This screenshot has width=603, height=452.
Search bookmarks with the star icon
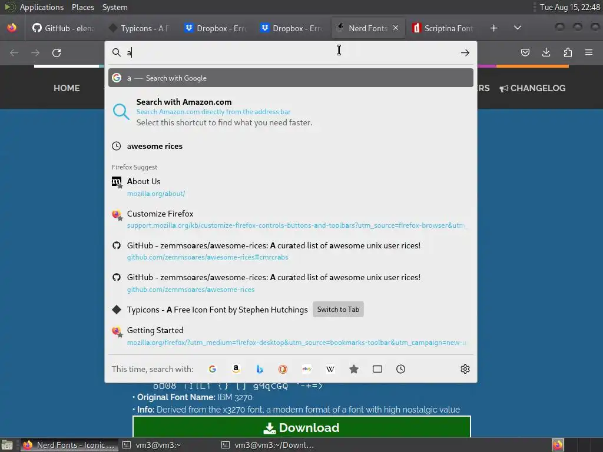(x=354, y=369)
